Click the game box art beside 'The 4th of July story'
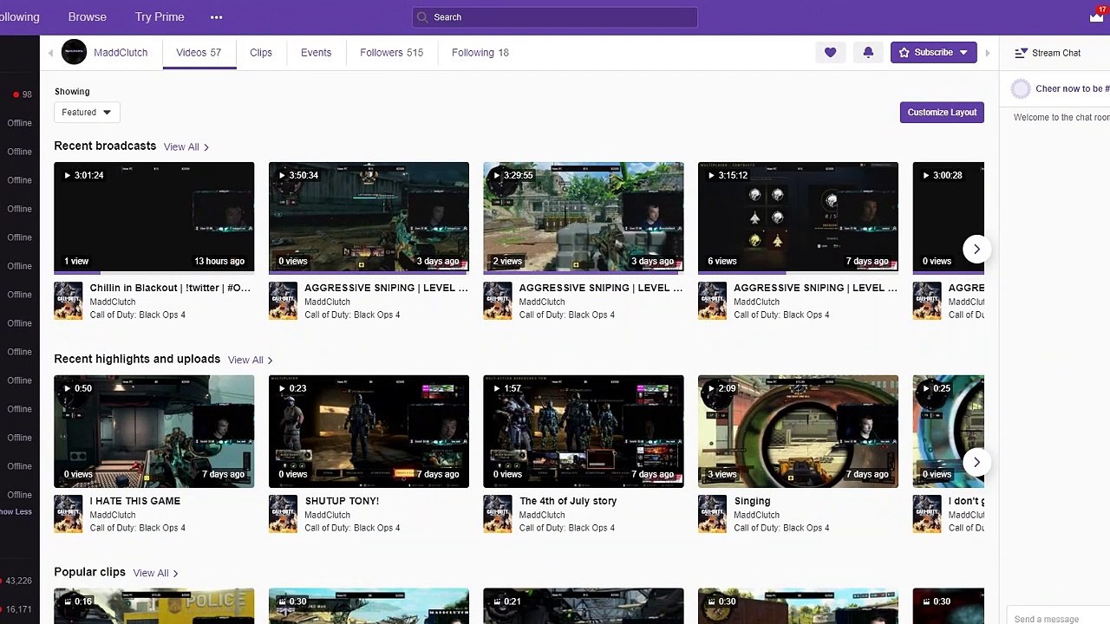 (498, 514)
